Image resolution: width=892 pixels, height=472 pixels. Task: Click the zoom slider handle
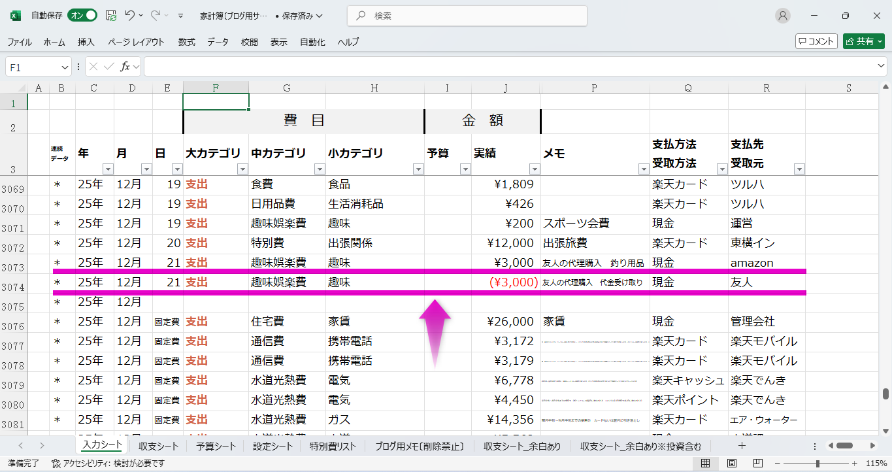pos(818,464)
